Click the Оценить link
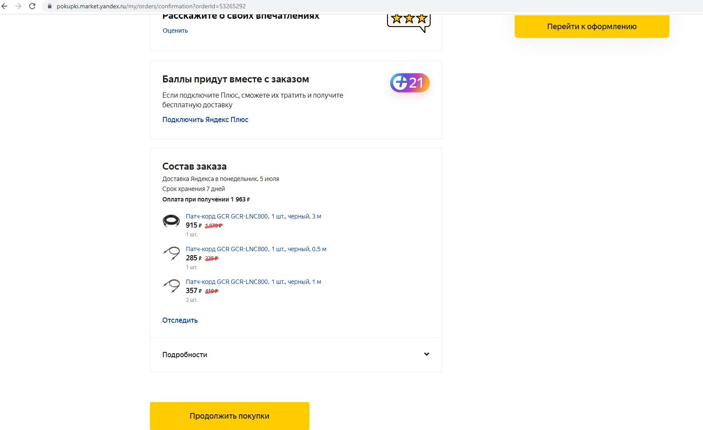This screenshot has height=430, width=703. 175,31
